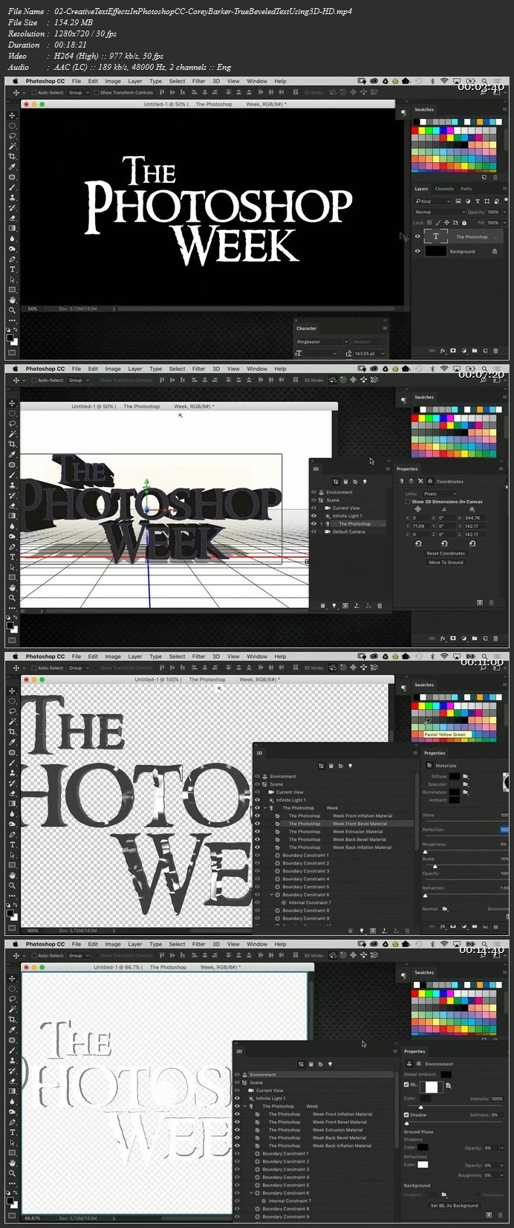Hide The Photoshop layer in Layers panel
514x1228 pixels.
(417, 236)
